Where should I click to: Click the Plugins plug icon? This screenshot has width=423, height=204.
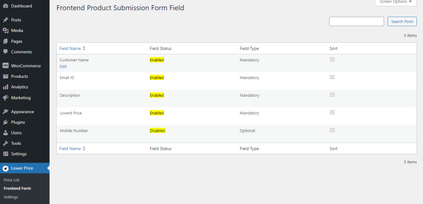pos(5,122)
